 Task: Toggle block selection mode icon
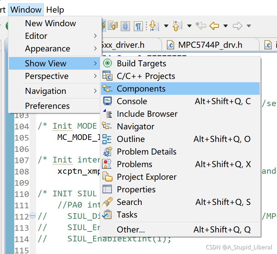pos(125,26)
